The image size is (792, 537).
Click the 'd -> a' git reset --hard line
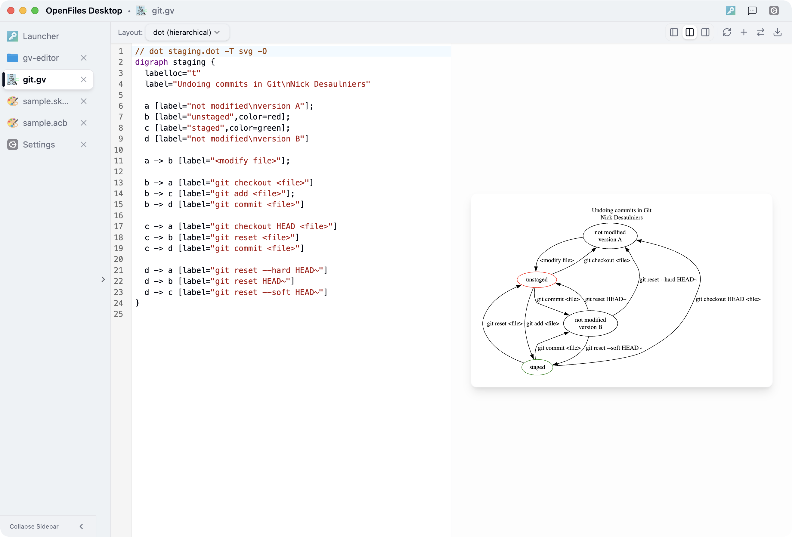click(x=236, y=270)
